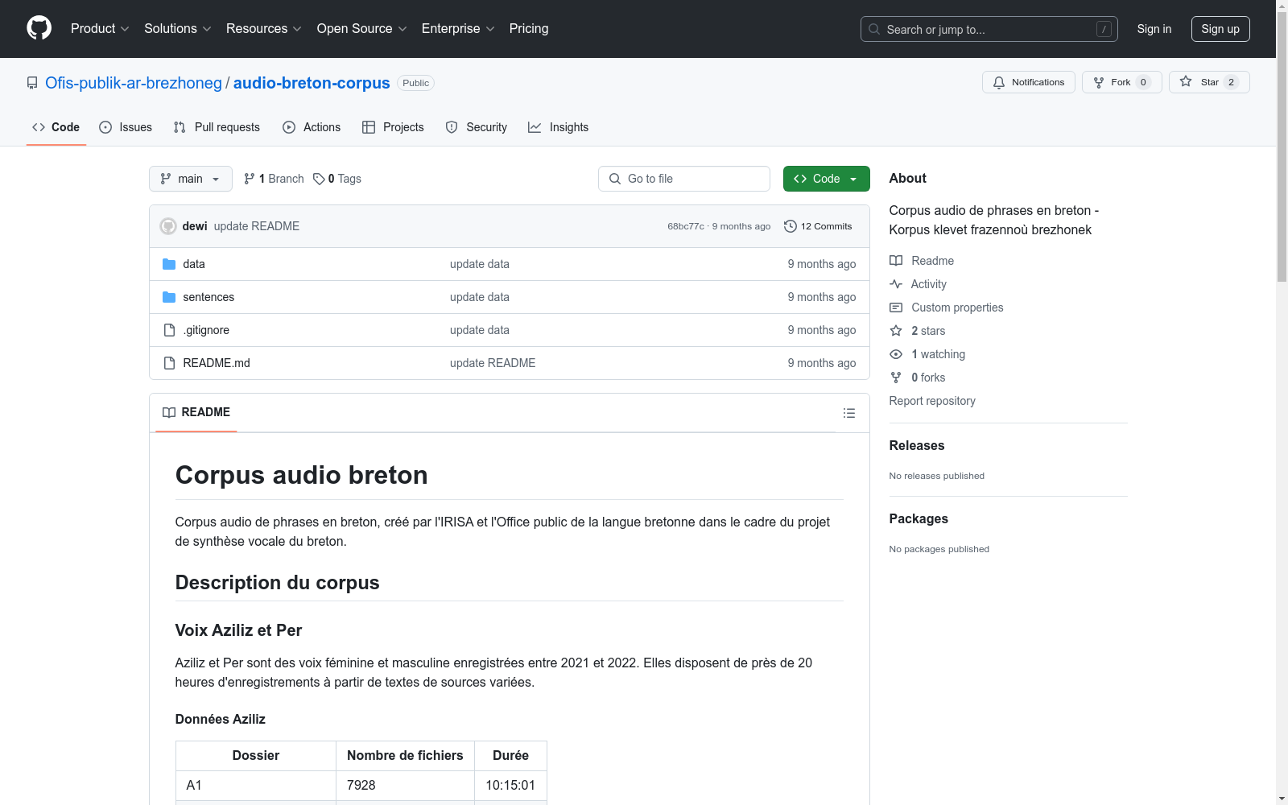The image size is (1288, 805).
Task: Open commit hash 68bc77c
Action: pyautogui.click(x=686, y=226)
